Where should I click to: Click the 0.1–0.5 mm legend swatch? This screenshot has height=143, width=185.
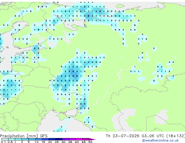click(5, 139)
